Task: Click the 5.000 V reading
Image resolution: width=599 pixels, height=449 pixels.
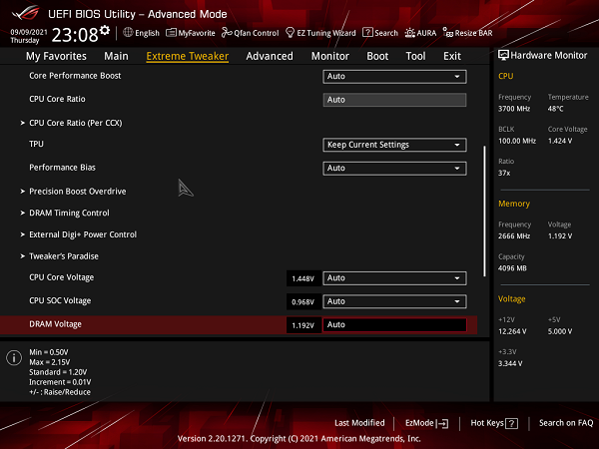Action: [x=560, y=331]
